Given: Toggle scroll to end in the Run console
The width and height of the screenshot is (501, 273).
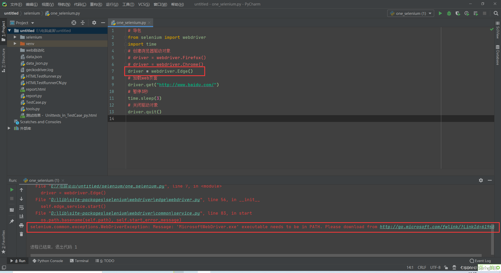Looking at the screenshot, I should 21,216.
